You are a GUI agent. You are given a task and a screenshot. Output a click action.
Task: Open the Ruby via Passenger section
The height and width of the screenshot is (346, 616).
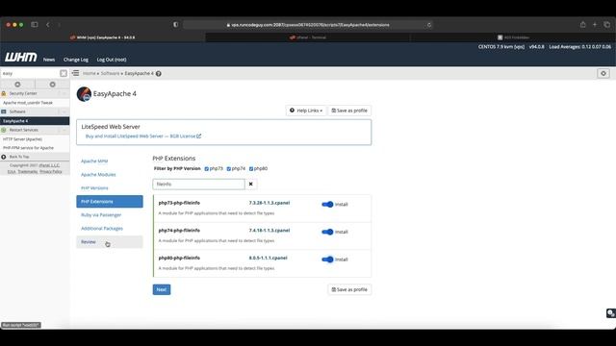[101, 215]
